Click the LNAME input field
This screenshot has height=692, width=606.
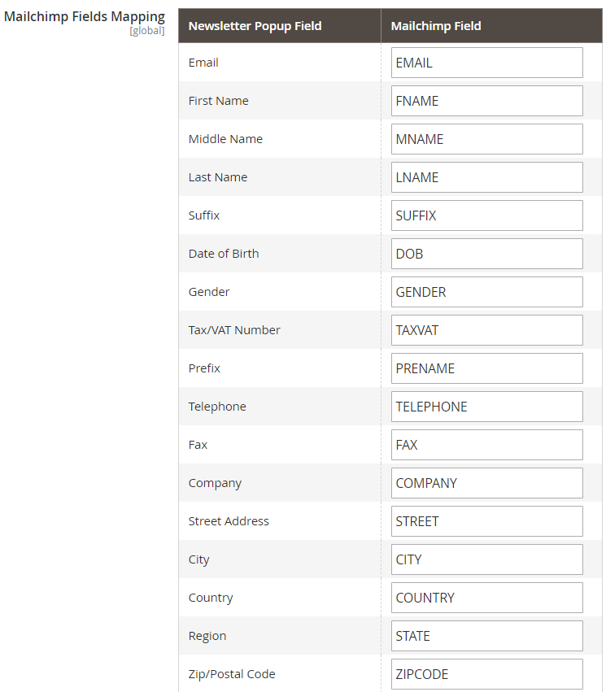coord(486,177)
